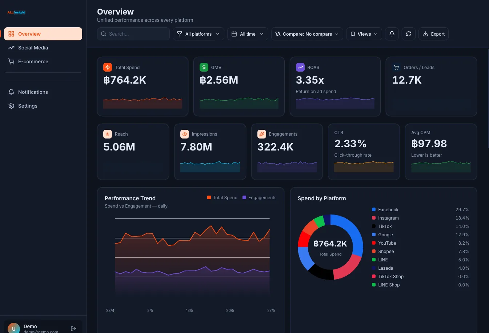Open the Social Media section
The image size is (489, 333).
43,48
